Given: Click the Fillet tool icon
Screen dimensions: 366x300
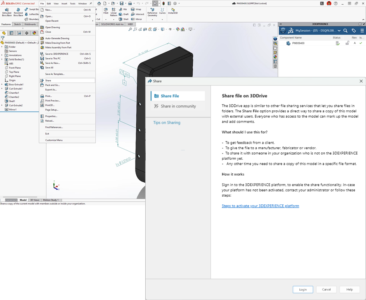Looking at the screenshot, I should [106, 10].
